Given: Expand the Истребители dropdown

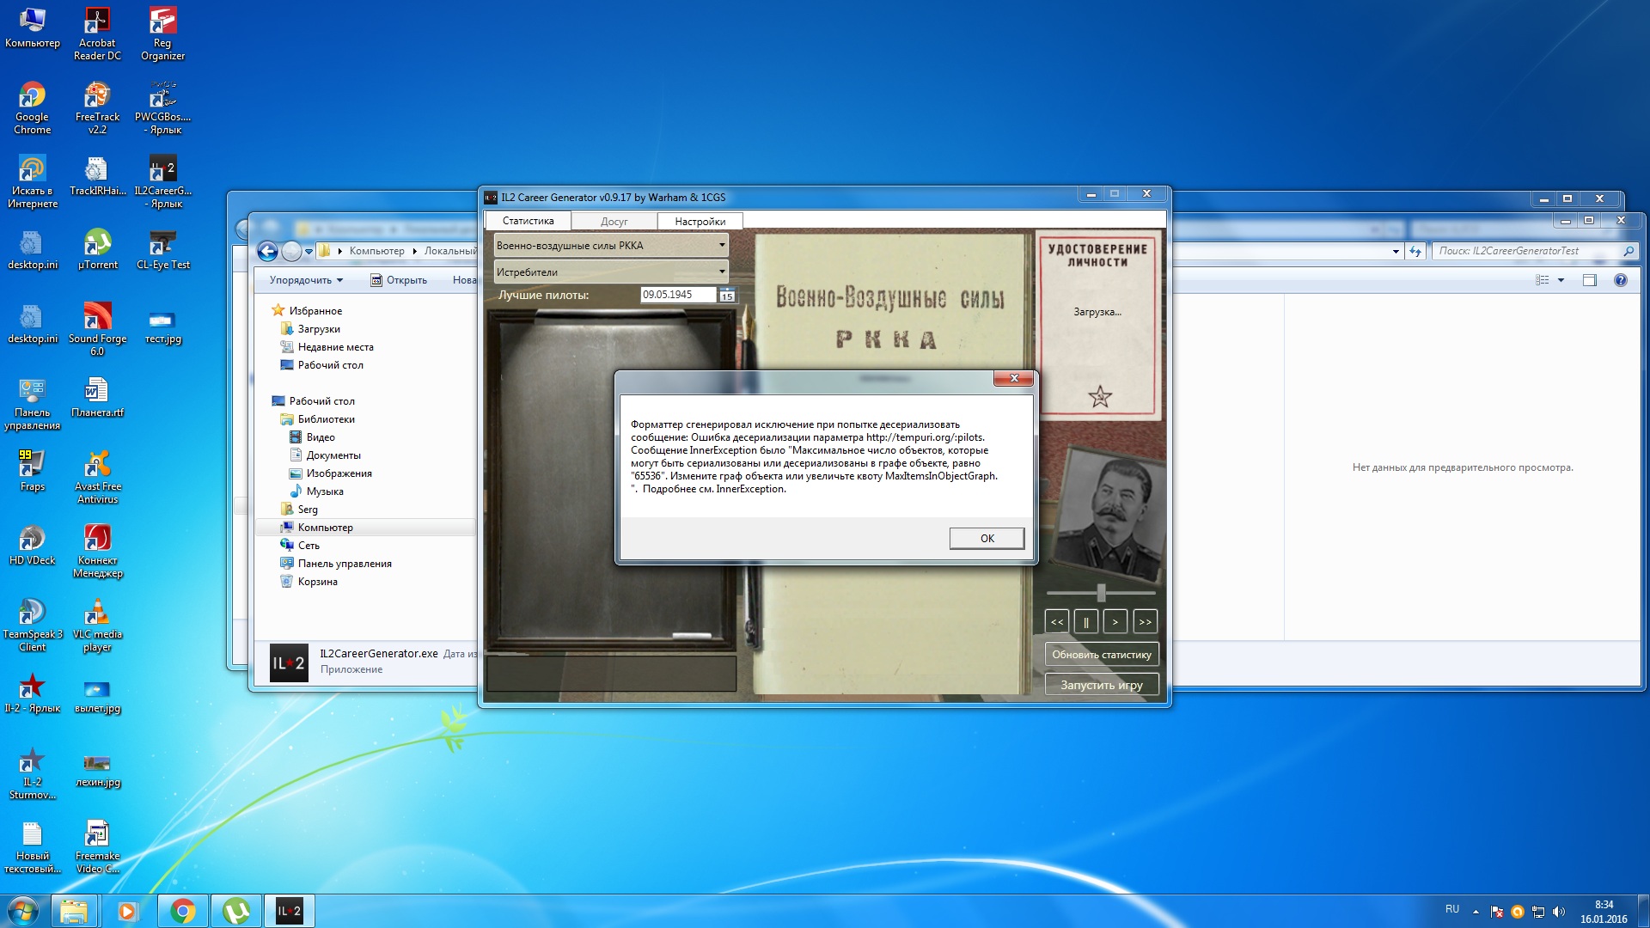Looking at the screenshot, I should click(611, 272).
